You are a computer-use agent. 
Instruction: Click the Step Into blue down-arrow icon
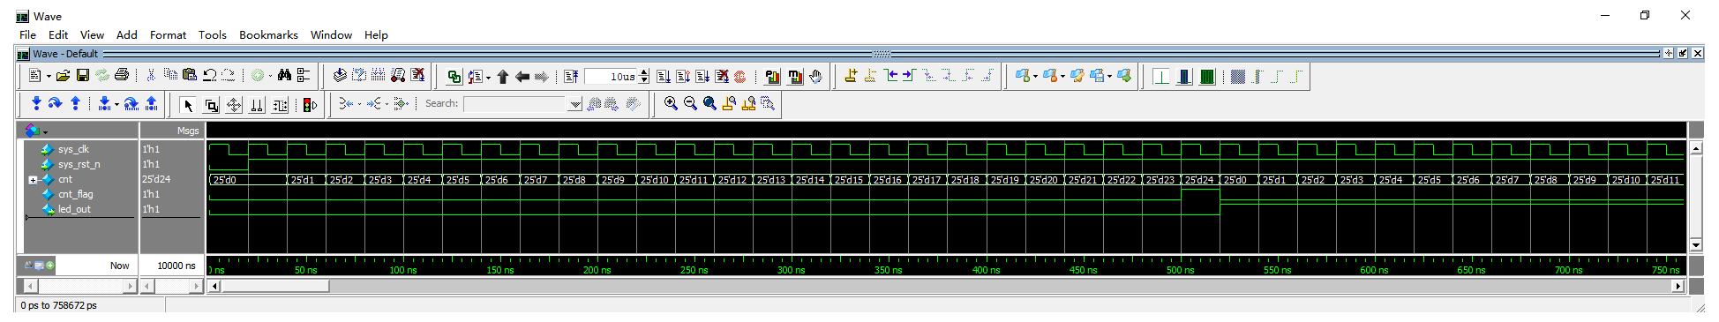click(36, 104)
